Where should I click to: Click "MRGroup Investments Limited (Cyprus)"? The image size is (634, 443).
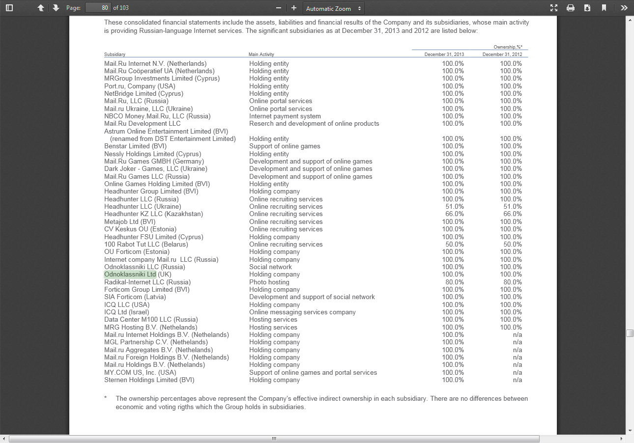(x=162, y=79)
